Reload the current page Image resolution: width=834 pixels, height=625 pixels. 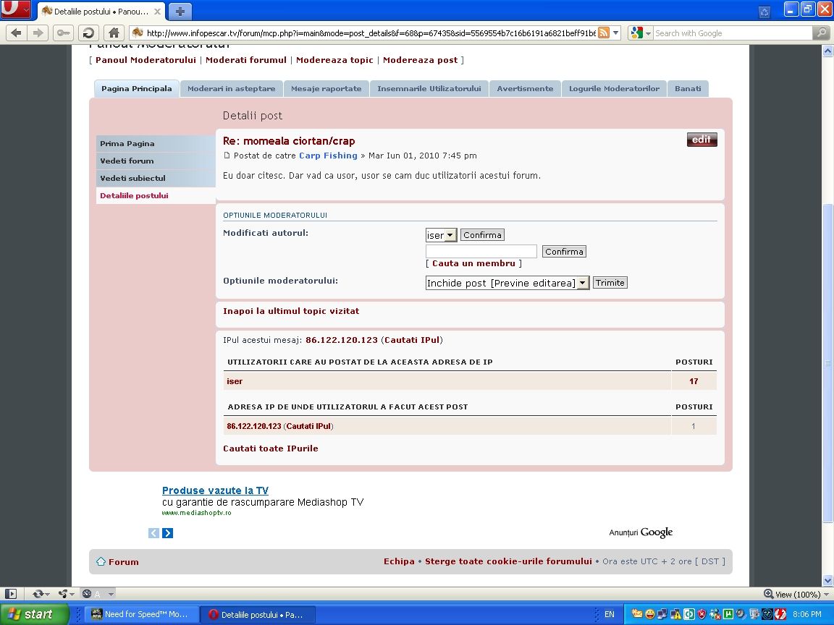88,33
